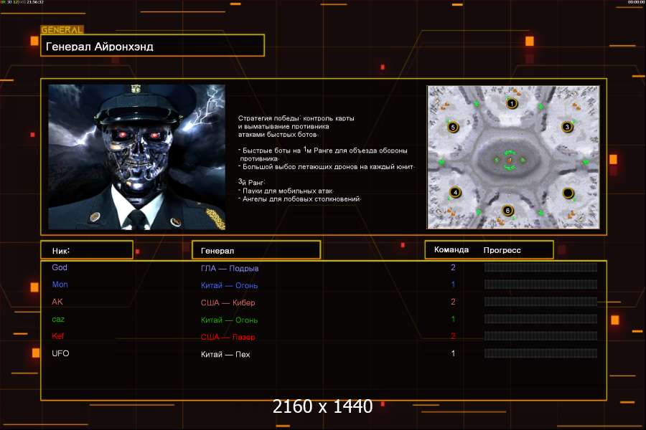Click team number 2 in AK's row
646x430 pixels.
[453, 302]
